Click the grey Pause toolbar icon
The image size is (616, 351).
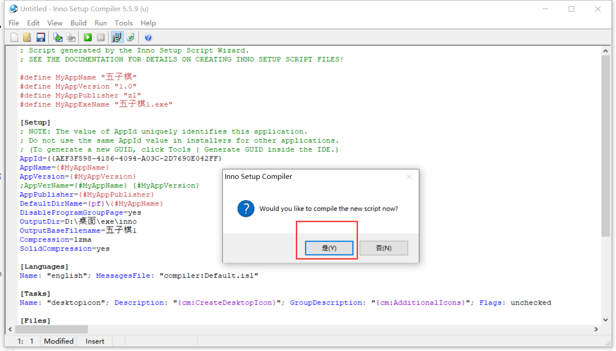(x=101, y=37)
